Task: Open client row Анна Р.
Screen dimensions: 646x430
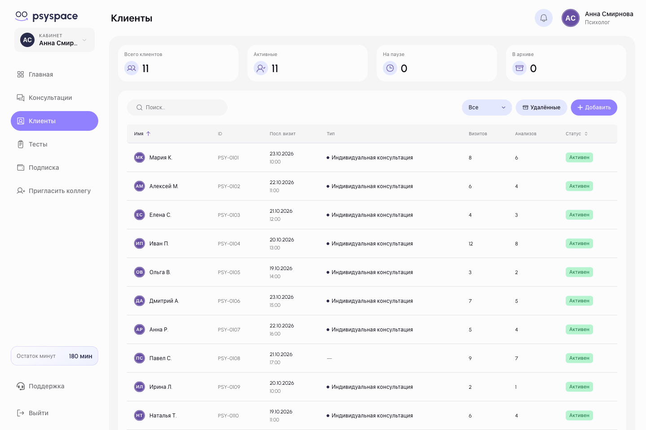Action: [x=372, y=330]
